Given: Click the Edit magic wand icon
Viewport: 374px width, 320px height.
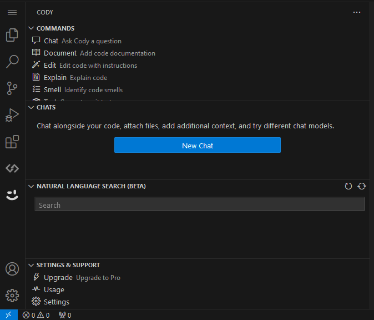Looking at the screenshot, I should [x=36, y=64].
